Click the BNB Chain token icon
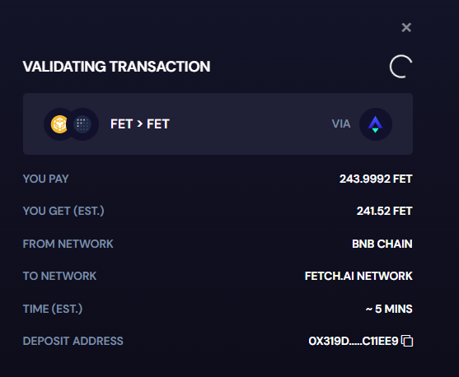The width and height of the screenshot is (459, 377). coord(59,124)
